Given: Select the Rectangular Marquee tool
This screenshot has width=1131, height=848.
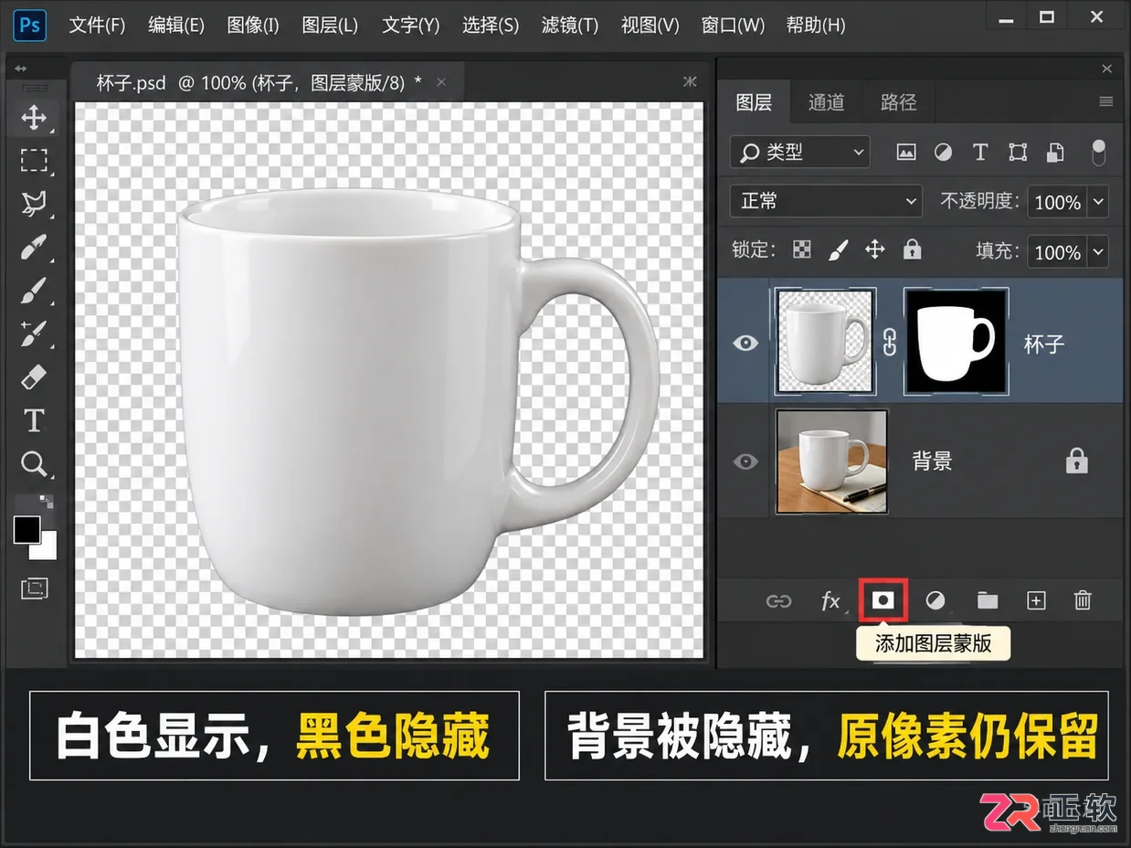Looking at the screenshot, I should tap(34, 161).
